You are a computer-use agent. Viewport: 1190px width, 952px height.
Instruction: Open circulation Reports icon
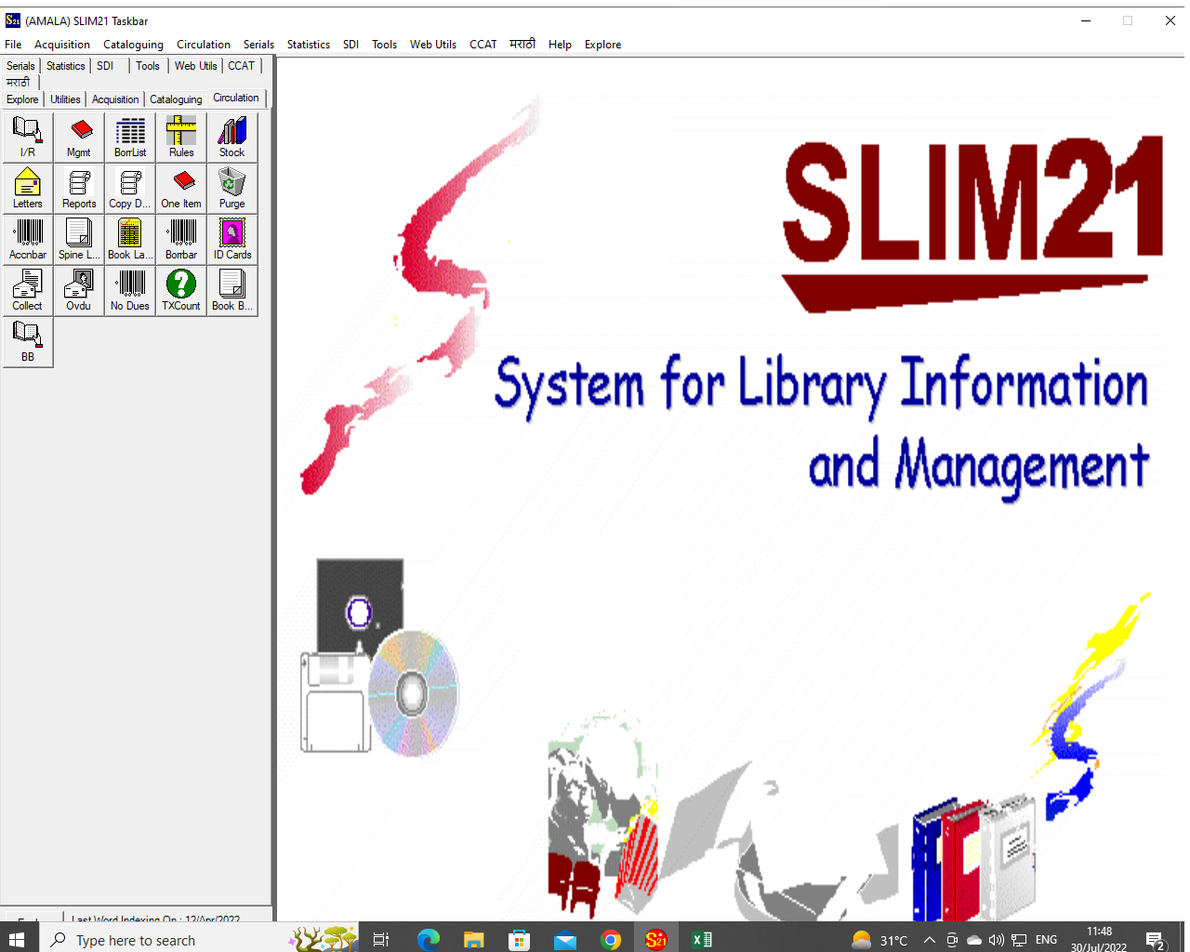tap(79, 189)
